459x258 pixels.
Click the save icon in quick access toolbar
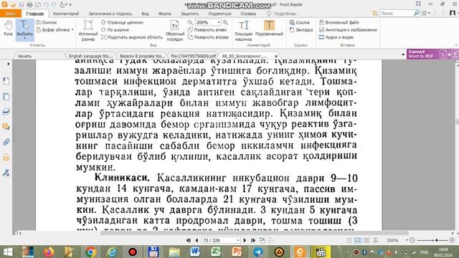(22, 4)
